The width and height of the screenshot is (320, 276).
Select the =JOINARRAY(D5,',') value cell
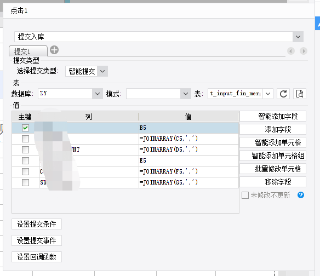[188, 150]
